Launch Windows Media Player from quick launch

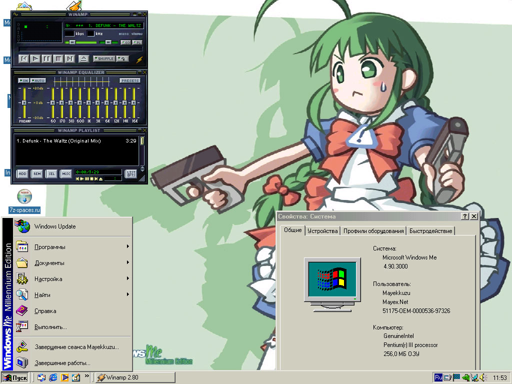tap(64, 378)
